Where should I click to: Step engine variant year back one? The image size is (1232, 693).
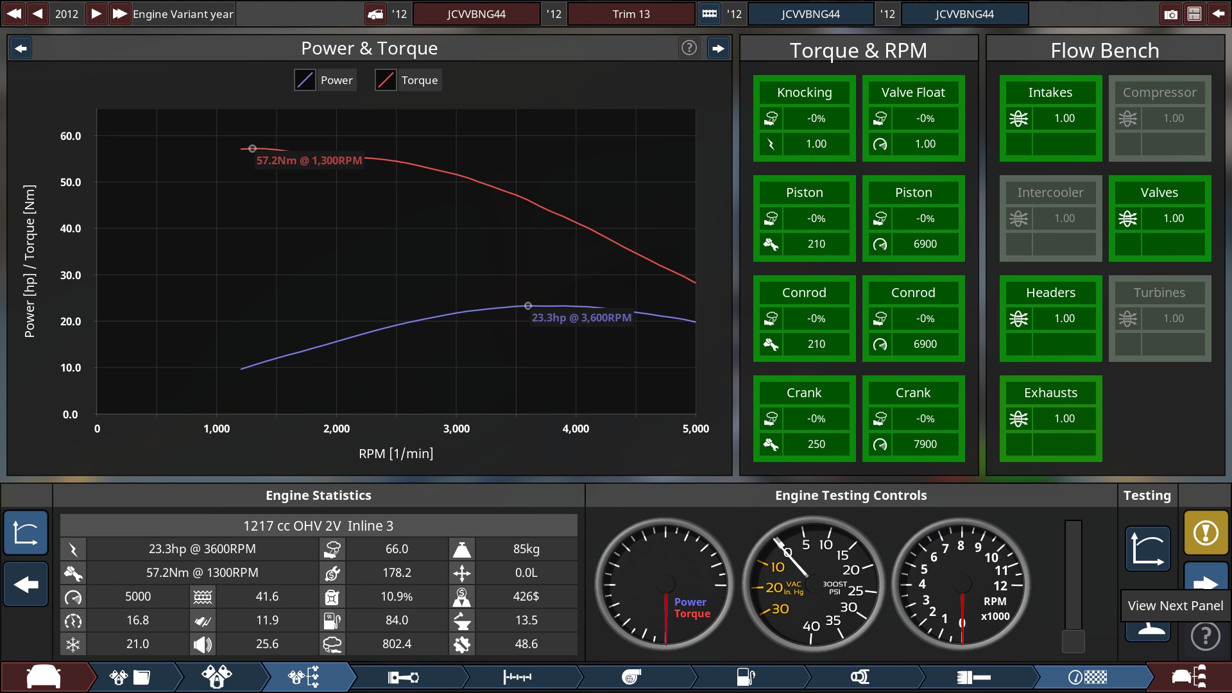click(x=38, y=13)
